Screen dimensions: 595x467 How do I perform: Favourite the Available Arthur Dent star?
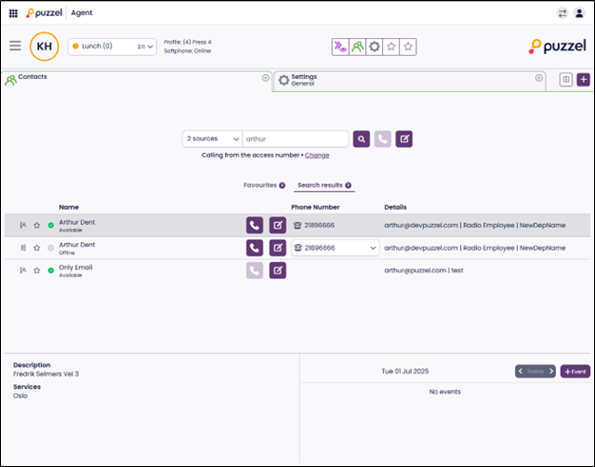click(37, 225)
